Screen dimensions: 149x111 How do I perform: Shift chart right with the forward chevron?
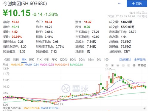click(129, 65)
